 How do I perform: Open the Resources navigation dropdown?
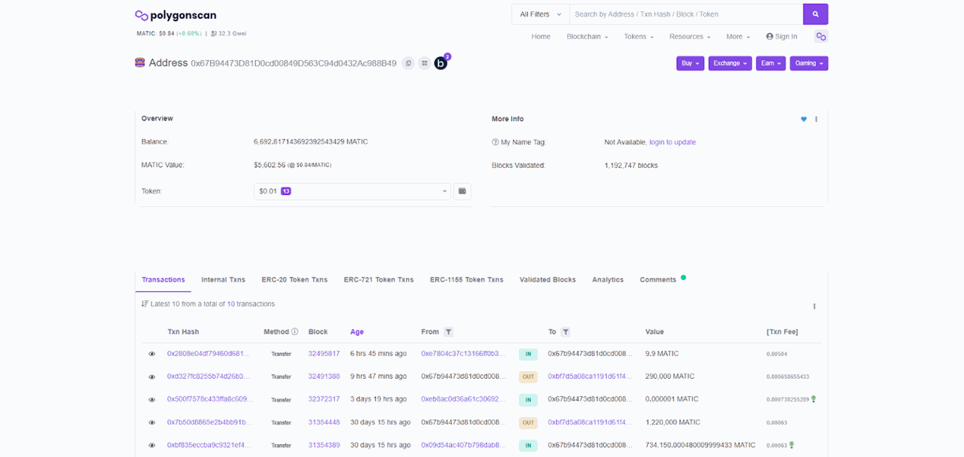[x=689, y=36]
